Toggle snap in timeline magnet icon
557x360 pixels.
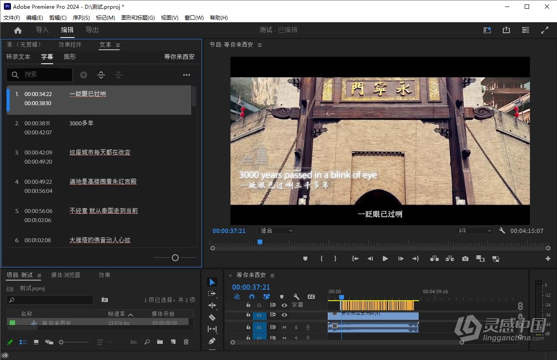click(x=252, y=297)
